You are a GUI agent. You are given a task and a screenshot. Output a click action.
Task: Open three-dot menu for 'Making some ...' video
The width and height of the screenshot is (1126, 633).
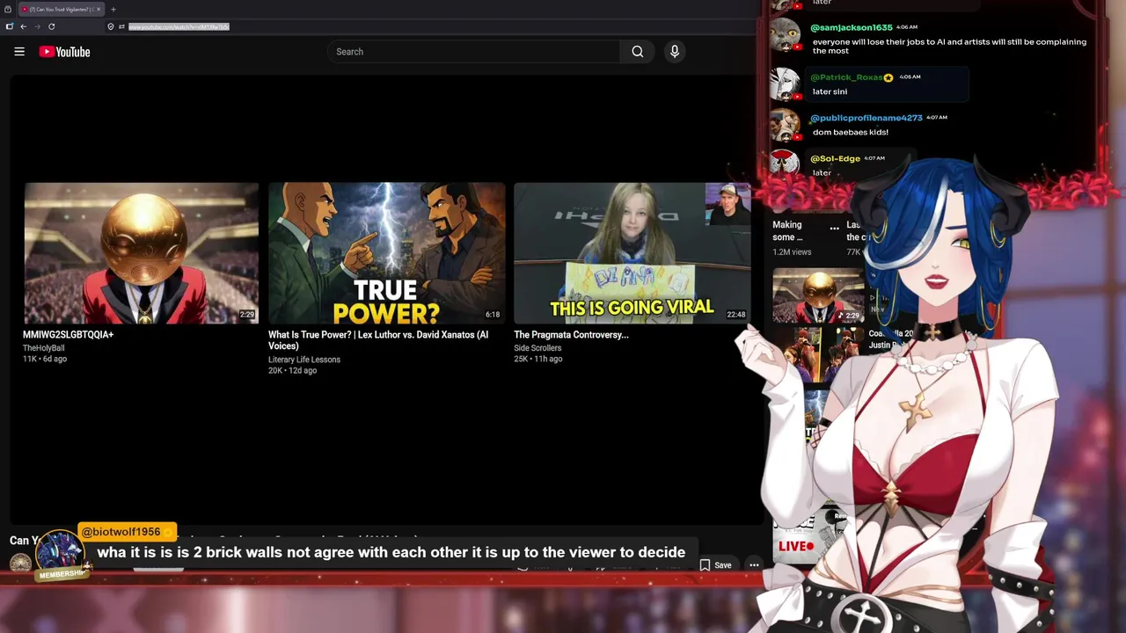[x=834, y=228]
